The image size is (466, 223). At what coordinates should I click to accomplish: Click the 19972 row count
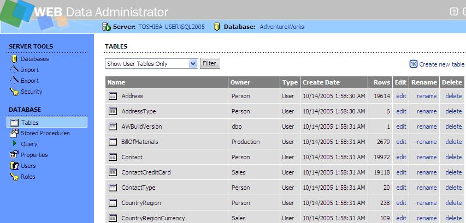382,157
